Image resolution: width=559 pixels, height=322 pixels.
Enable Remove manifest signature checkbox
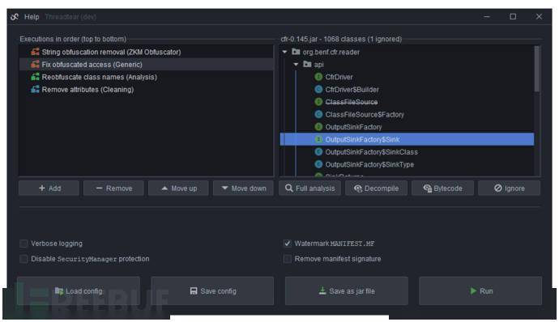[x=288, y=259]
